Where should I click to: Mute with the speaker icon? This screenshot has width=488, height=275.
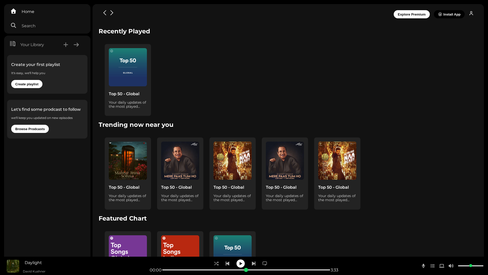tap(451, 266)
